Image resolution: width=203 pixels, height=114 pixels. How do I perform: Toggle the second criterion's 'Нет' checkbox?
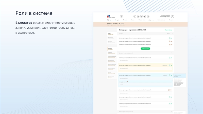click(x=170, y=41)
